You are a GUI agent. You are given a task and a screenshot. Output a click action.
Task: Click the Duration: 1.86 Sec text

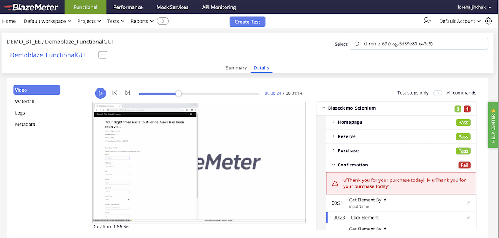tap(111, 227)
